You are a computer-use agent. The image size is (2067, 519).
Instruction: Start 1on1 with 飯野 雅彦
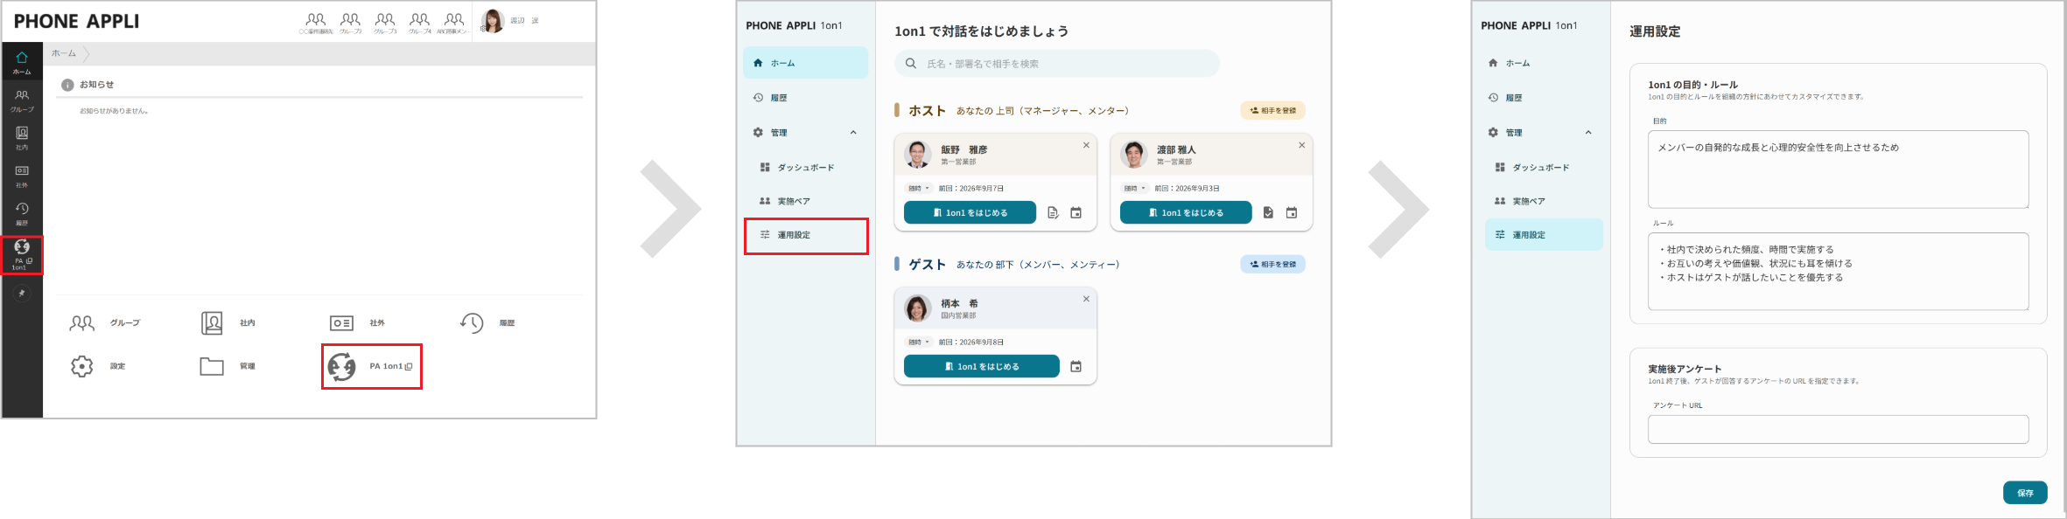pos(970,212)
